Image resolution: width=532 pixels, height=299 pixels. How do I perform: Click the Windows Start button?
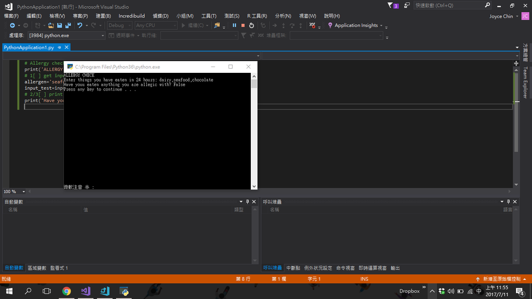(9, 291)
